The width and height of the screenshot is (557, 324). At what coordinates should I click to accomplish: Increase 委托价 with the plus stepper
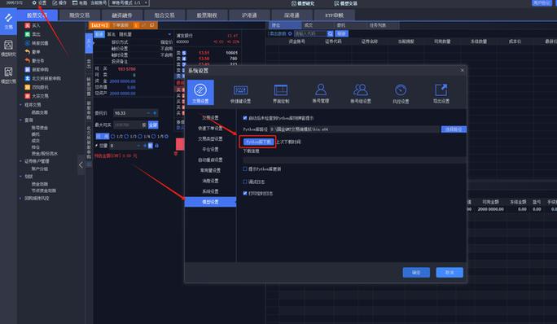[x=155, y=113]
